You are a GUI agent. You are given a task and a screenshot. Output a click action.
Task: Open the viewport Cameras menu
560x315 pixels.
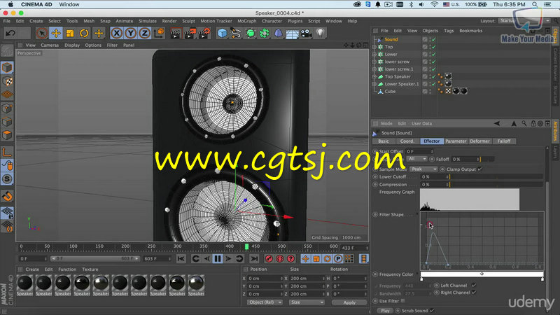tap(50, 45)
